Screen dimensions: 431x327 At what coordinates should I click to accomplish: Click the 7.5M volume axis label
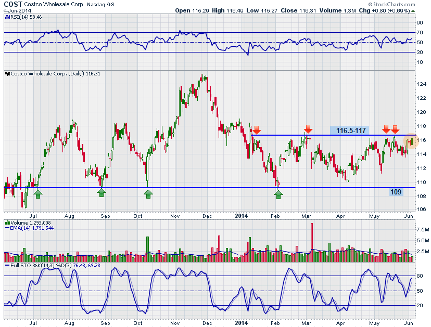(x=423, y=230)
